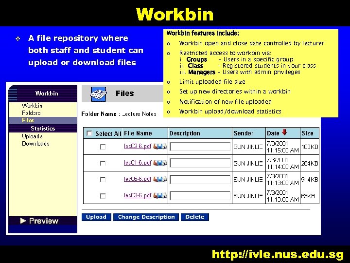Screen dimensions: 350x263
Task: Click the Workbin sidebar title header
Action: [47, 93]
